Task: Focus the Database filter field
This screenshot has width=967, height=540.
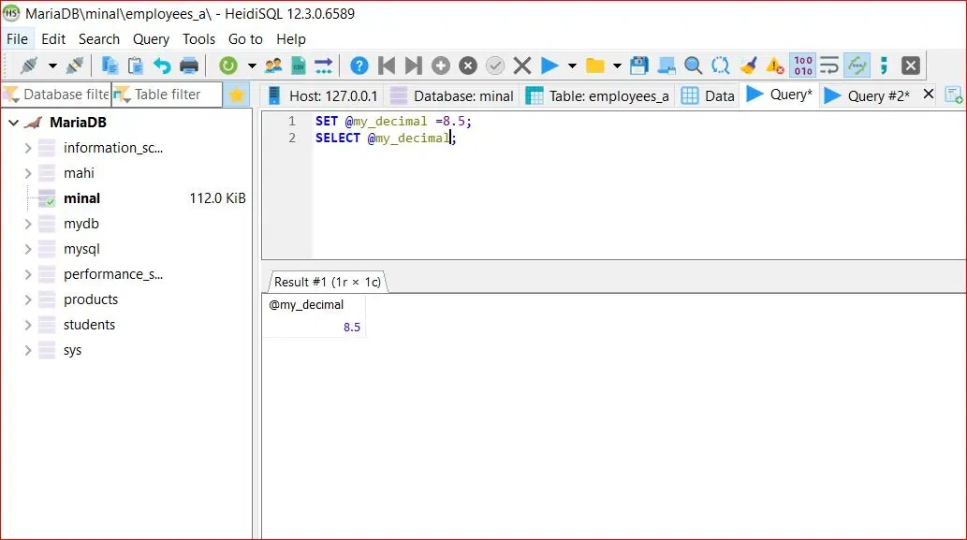Action: pyautogui.click(x=57, y=95)
